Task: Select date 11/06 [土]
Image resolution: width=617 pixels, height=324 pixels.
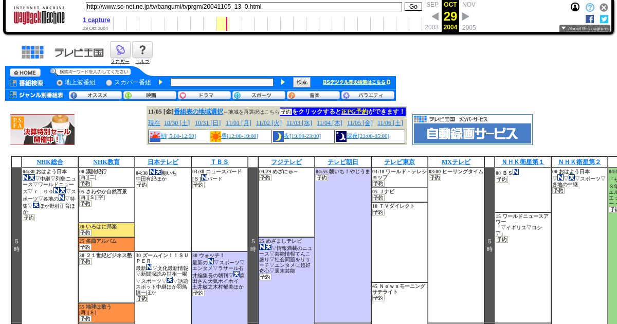Action: pyautogui.click(x=390, y=123)
